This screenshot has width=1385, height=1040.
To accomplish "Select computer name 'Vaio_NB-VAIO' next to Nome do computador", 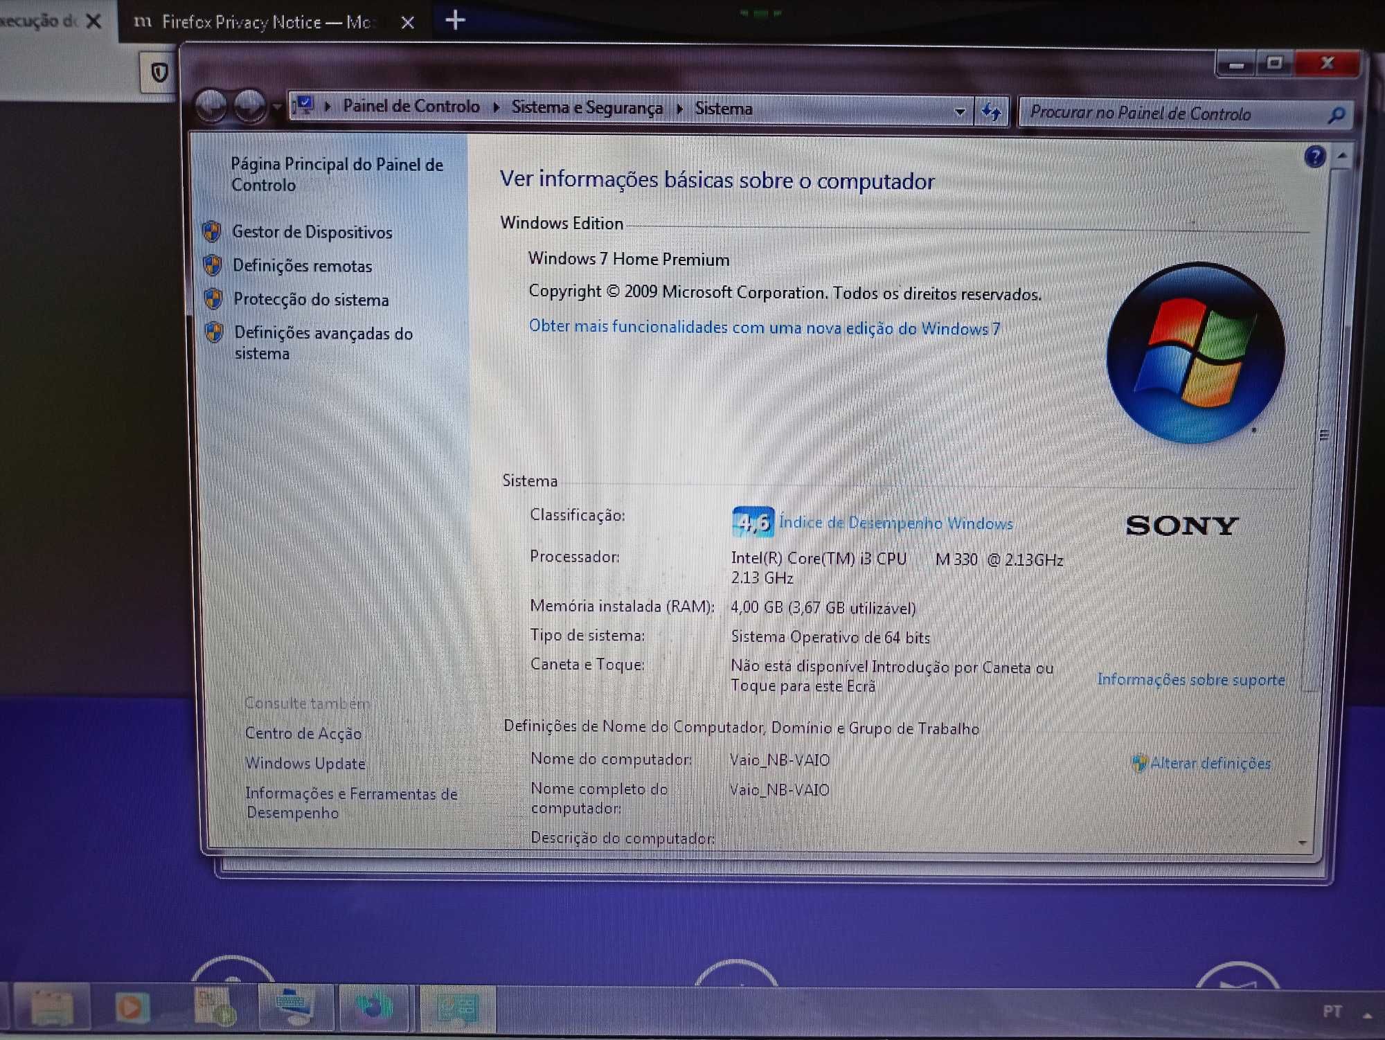I will click(x=780, y=760).
